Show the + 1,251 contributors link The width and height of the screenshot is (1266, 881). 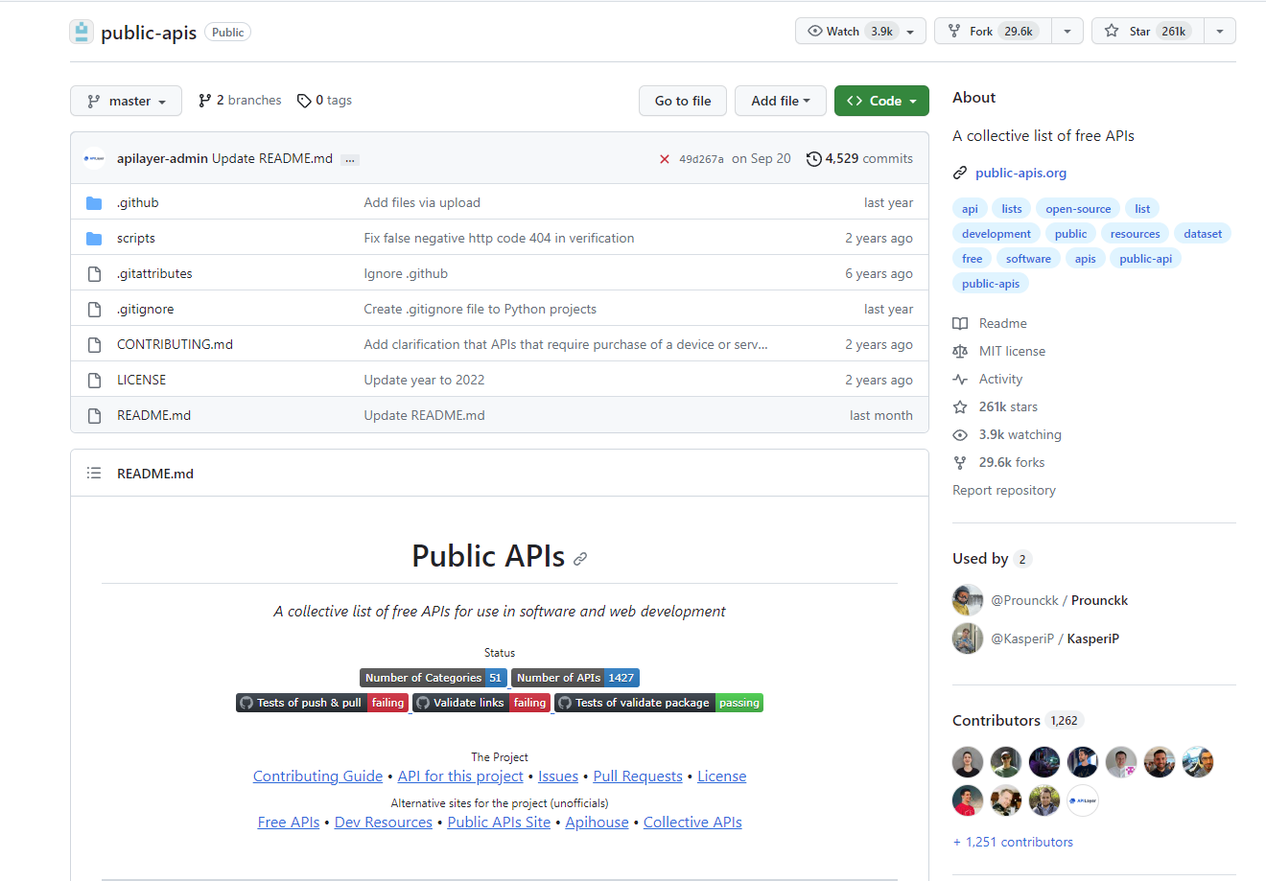point(1013,842)
